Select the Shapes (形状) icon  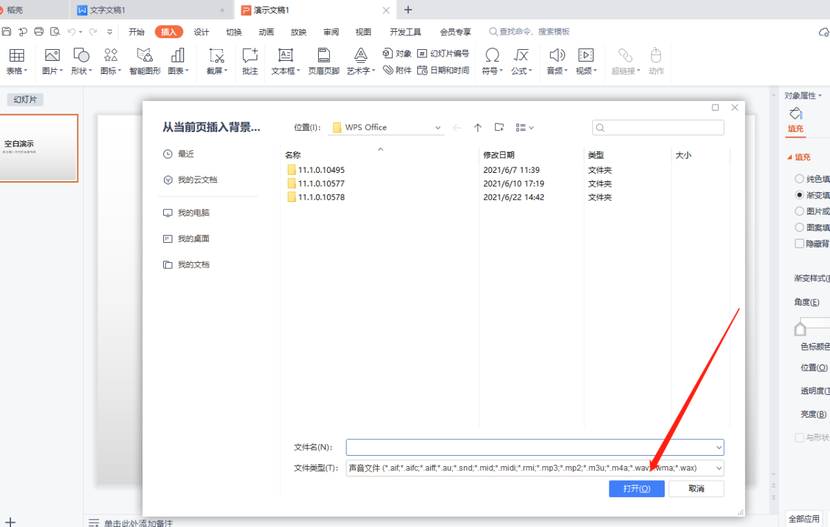click(x=81, y=57)
